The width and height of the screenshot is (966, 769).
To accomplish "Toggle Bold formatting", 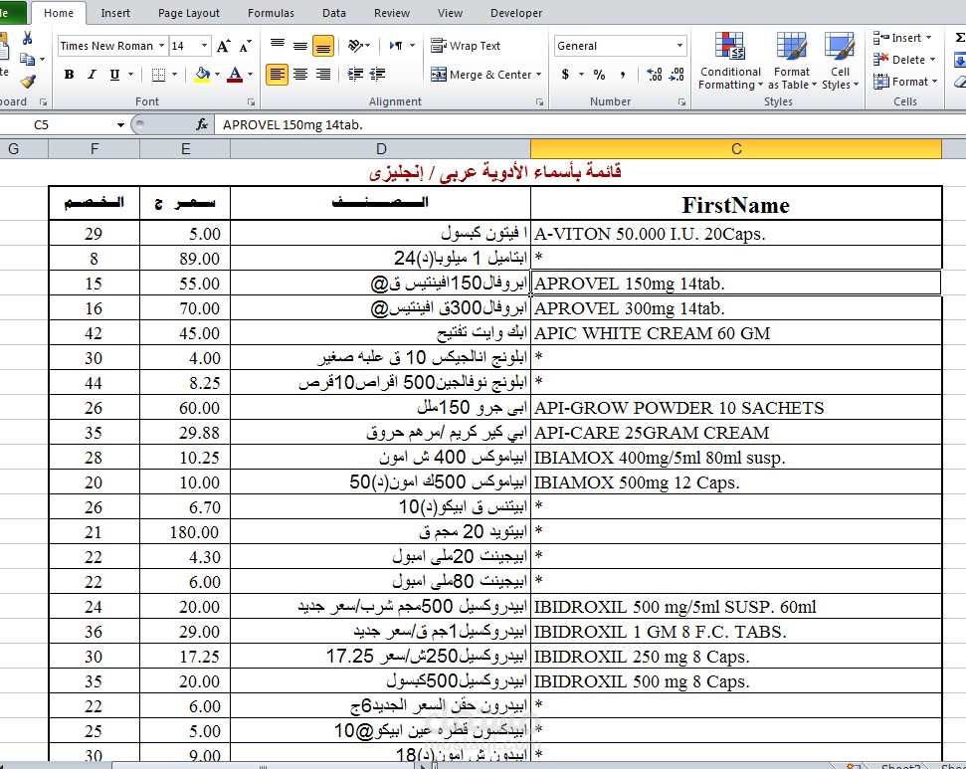I will pyautogui.click(x=69, y=75).
